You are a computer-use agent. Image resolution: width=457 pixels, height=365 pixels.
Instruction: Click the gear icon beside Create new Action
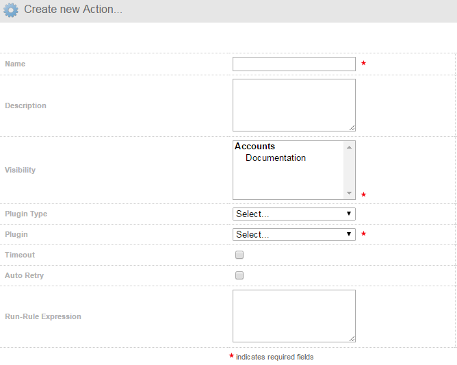point(11,10)
